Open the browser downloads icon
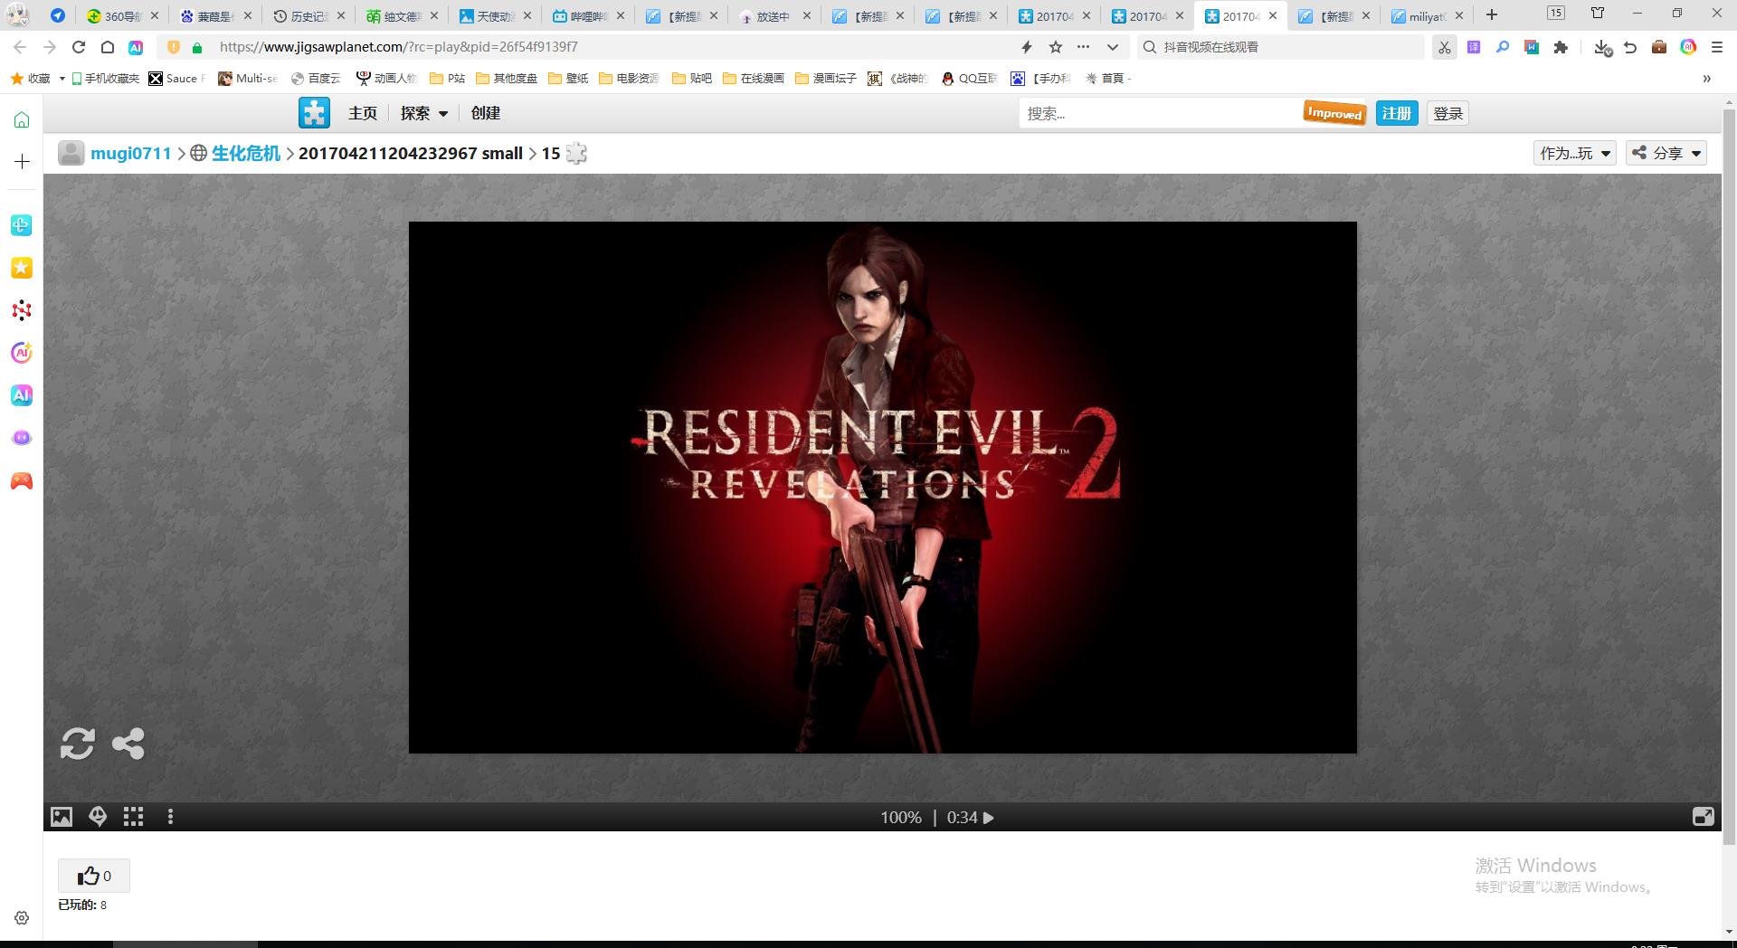 (1602, 47)
